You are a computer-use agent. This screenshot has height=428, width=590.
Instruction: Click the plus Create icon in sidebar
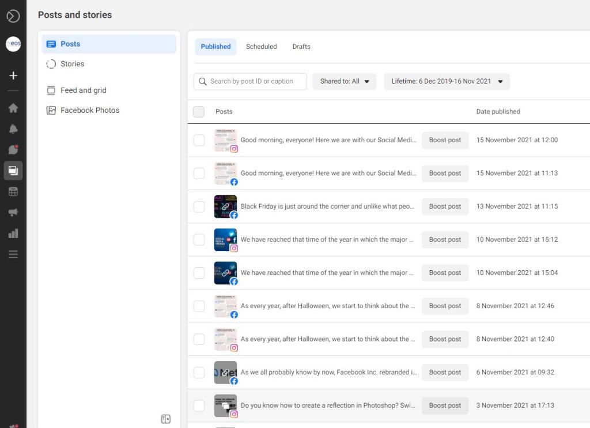(13, 75)
